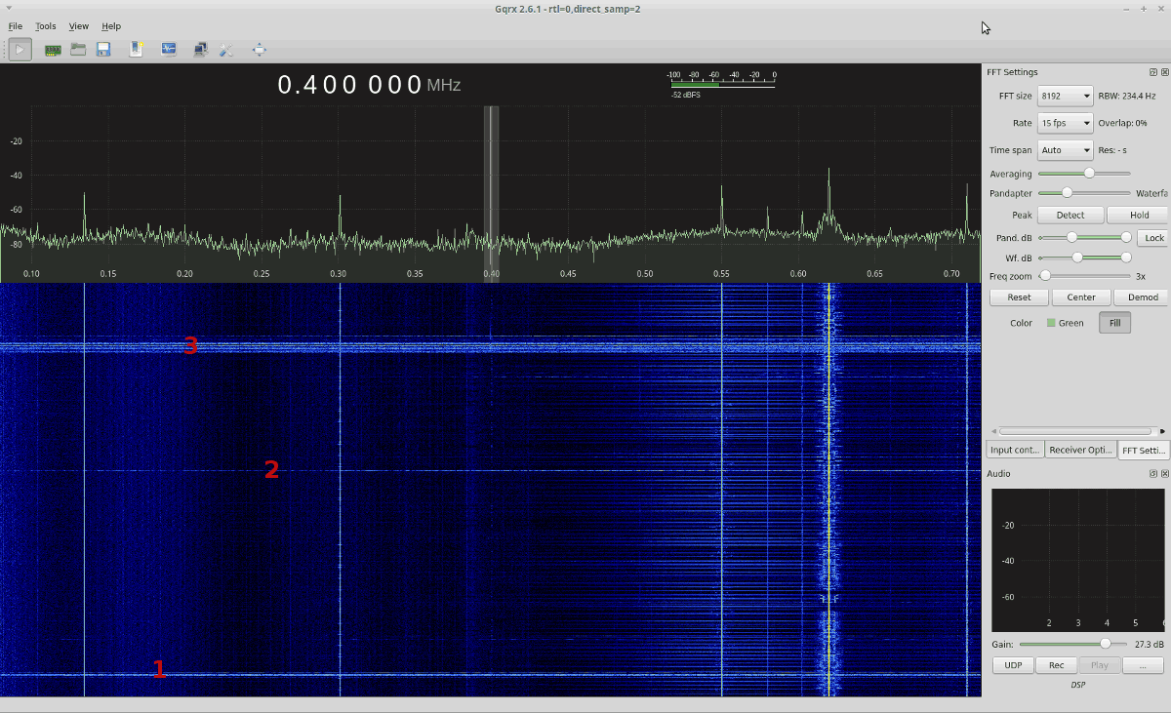Image resolution: width=1171 pixels, height=713 pixels.
Task: Switch to the Input controls tab
Action: click(x=1015, y=450)
